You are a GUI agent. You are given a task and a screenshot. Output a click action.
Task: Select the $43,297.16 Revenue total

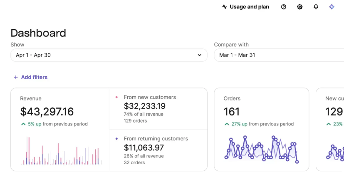click(47, 112)
